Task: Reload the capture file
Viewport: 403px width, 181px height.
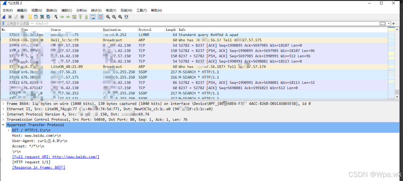Action: [48, 17]
